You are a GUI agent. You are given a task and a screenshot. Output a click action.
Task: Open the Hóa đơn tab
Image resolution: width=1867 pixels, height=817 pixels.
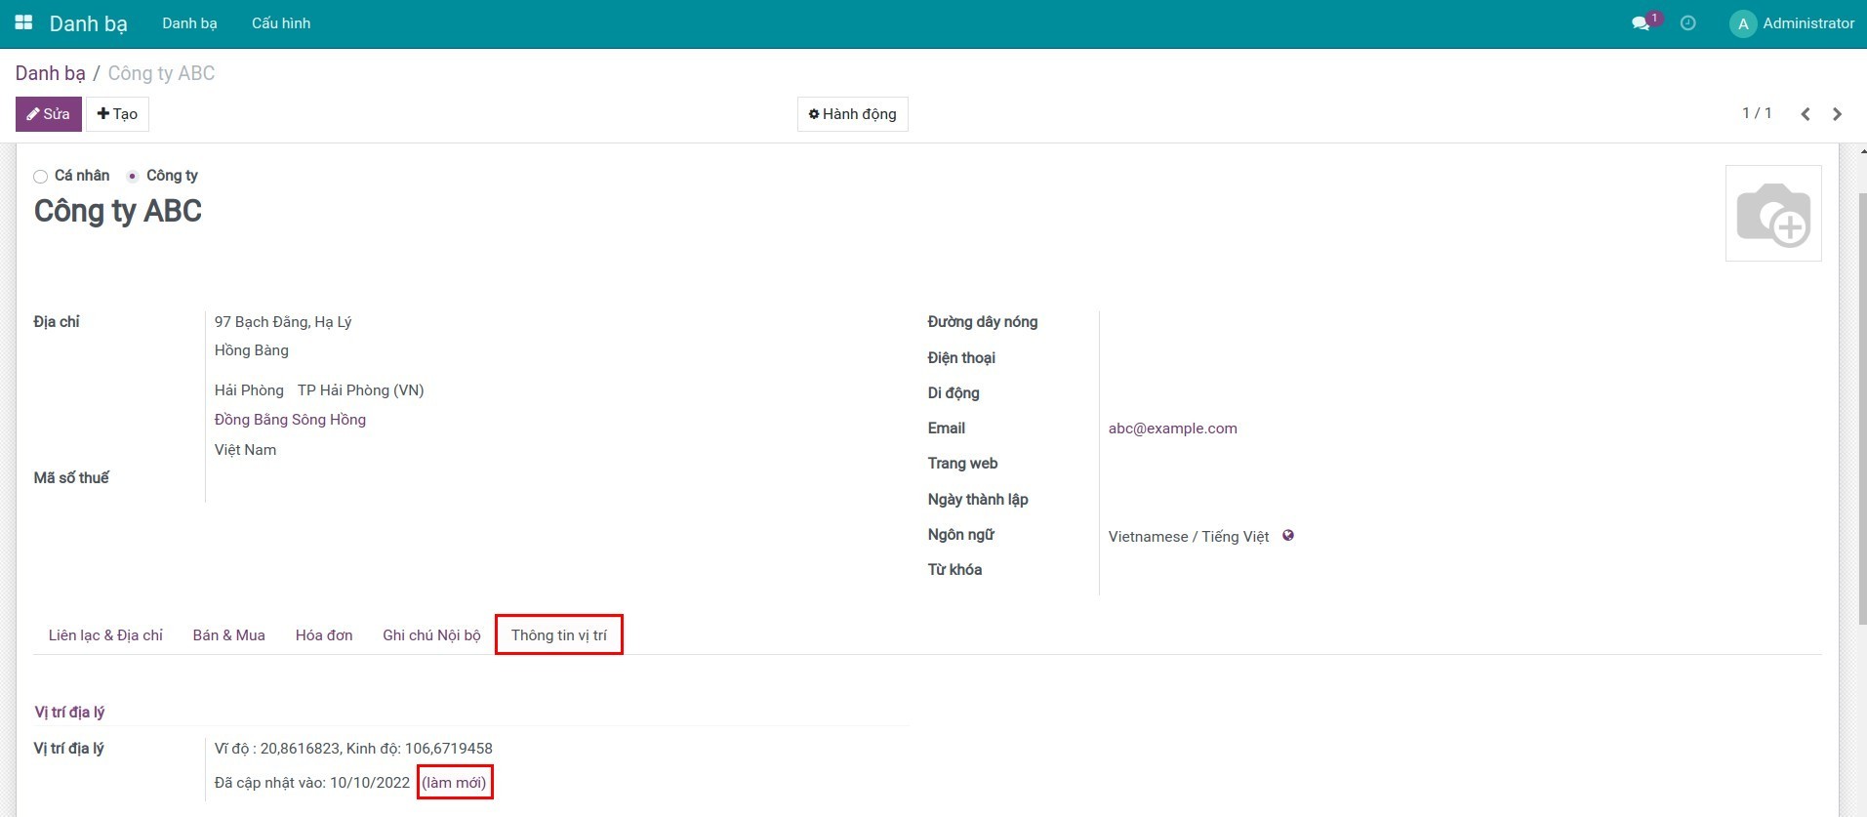pos(324,635)
